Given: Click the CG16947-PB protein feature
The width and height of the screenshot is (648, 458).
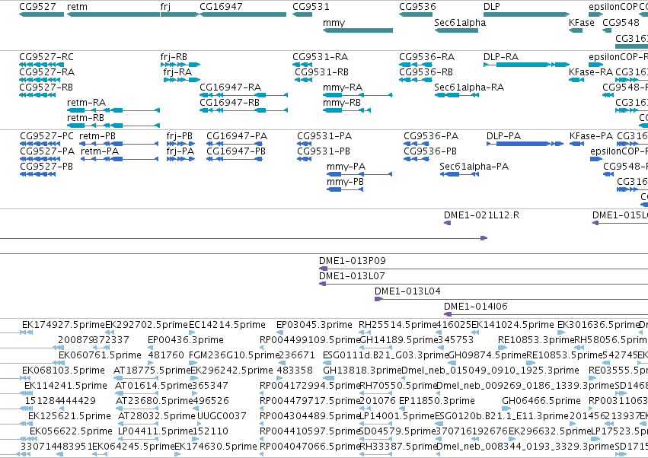Looking at the screenshot, I should click(x=235, y=159).
